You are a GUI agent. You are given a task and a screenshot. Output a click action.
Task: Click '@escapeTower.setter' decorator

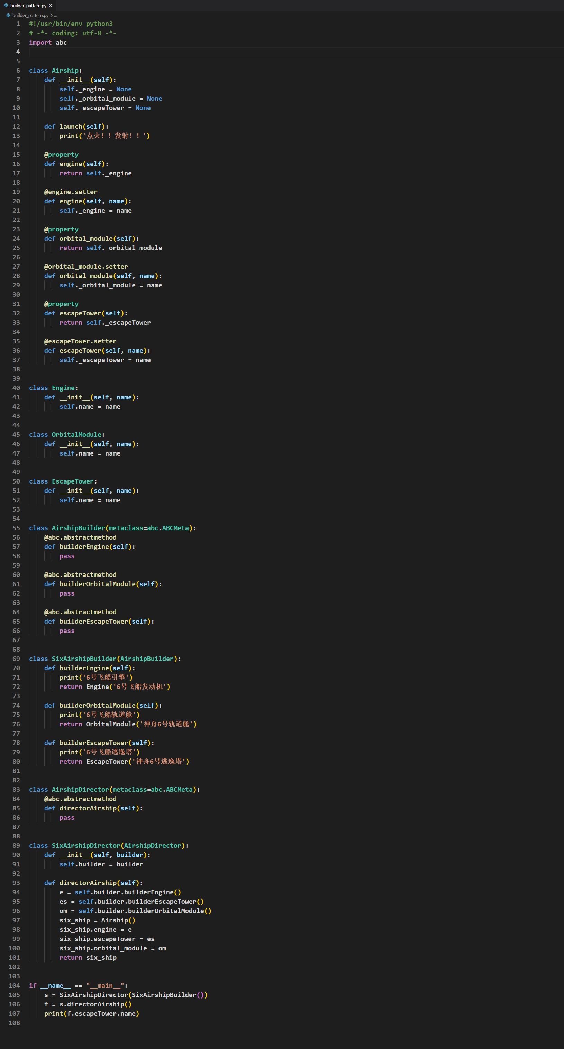pos(80,341)
